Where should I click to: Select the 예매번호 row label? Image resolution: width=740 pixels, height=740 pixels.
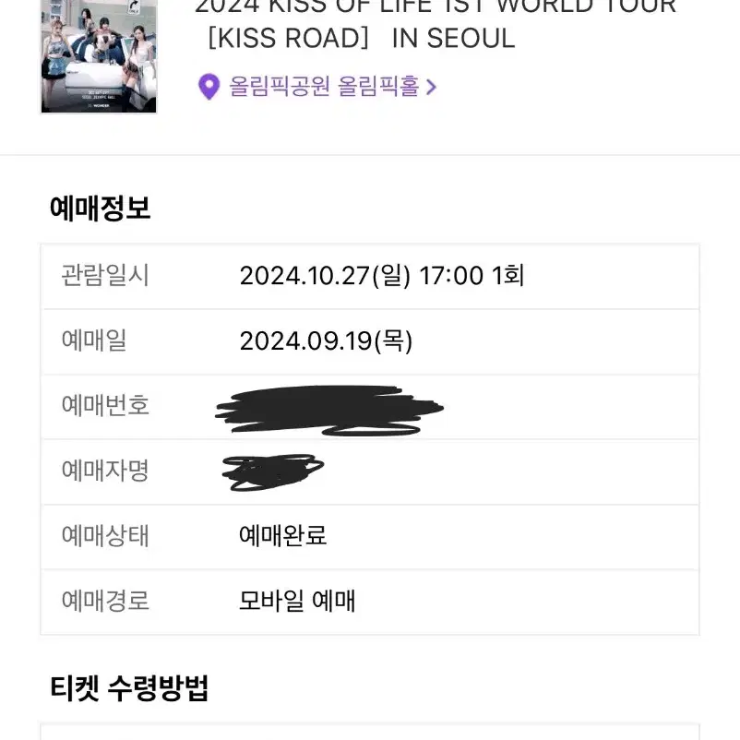105,405
